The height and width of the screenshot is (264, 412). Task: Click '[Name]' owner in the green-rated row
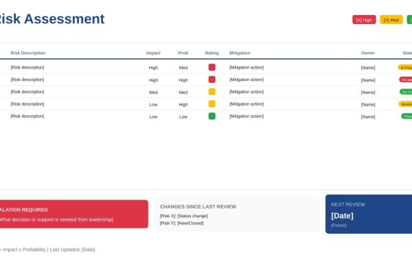click(368, 117)
